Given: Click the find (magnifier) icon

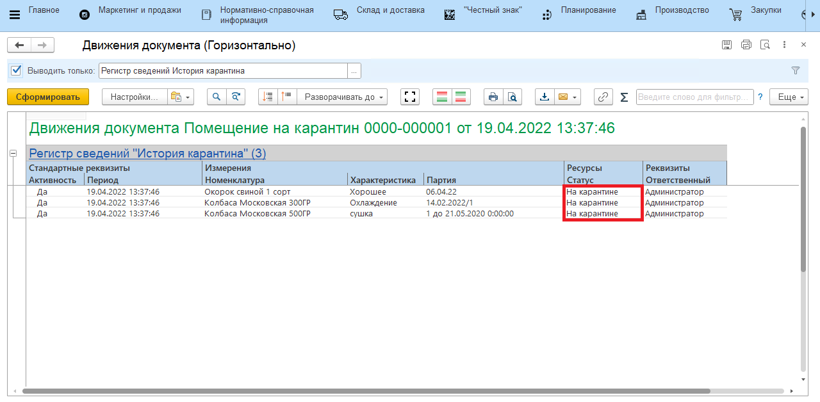Looking at the screenshot, I should tap(217, 97).
